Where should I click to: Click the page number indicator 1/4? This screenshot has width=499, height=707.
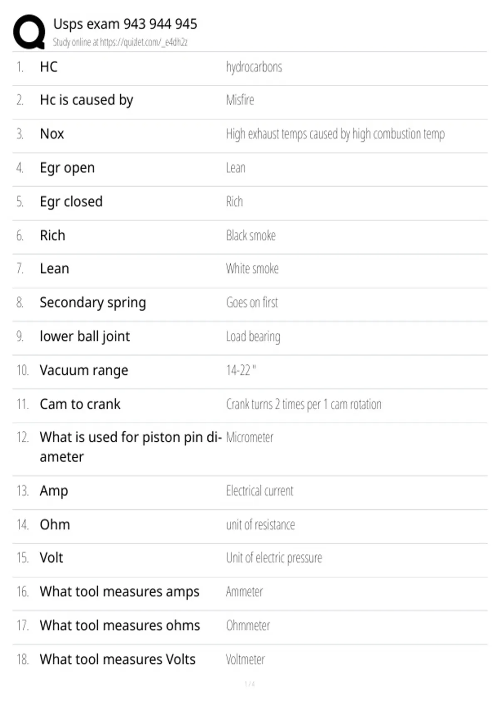click(249, 684)
